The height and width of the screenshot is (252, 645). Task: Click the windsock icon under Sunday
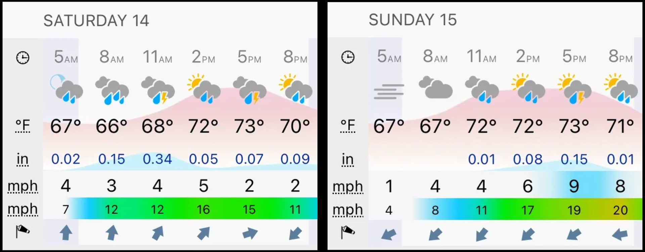pos(348,232)
